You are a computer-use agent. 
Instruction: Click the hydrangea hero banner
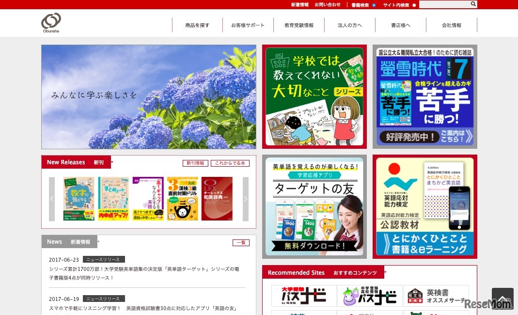click(149, 97)
